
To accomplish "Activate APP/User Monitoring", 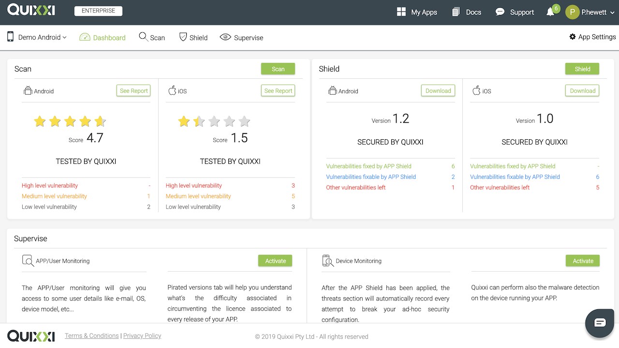I will click(275, 261).
